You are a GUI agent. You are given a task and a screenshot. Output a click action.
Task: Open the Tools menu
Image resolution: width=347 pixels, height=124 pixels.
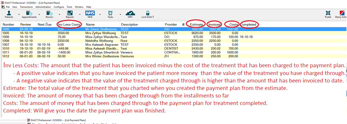click(x=70, y=7)
